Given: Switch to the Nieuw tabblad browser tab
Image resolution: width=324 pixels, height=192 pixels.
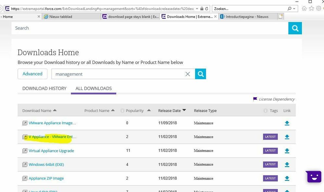Looking at the screenshot, I should 60,16.
